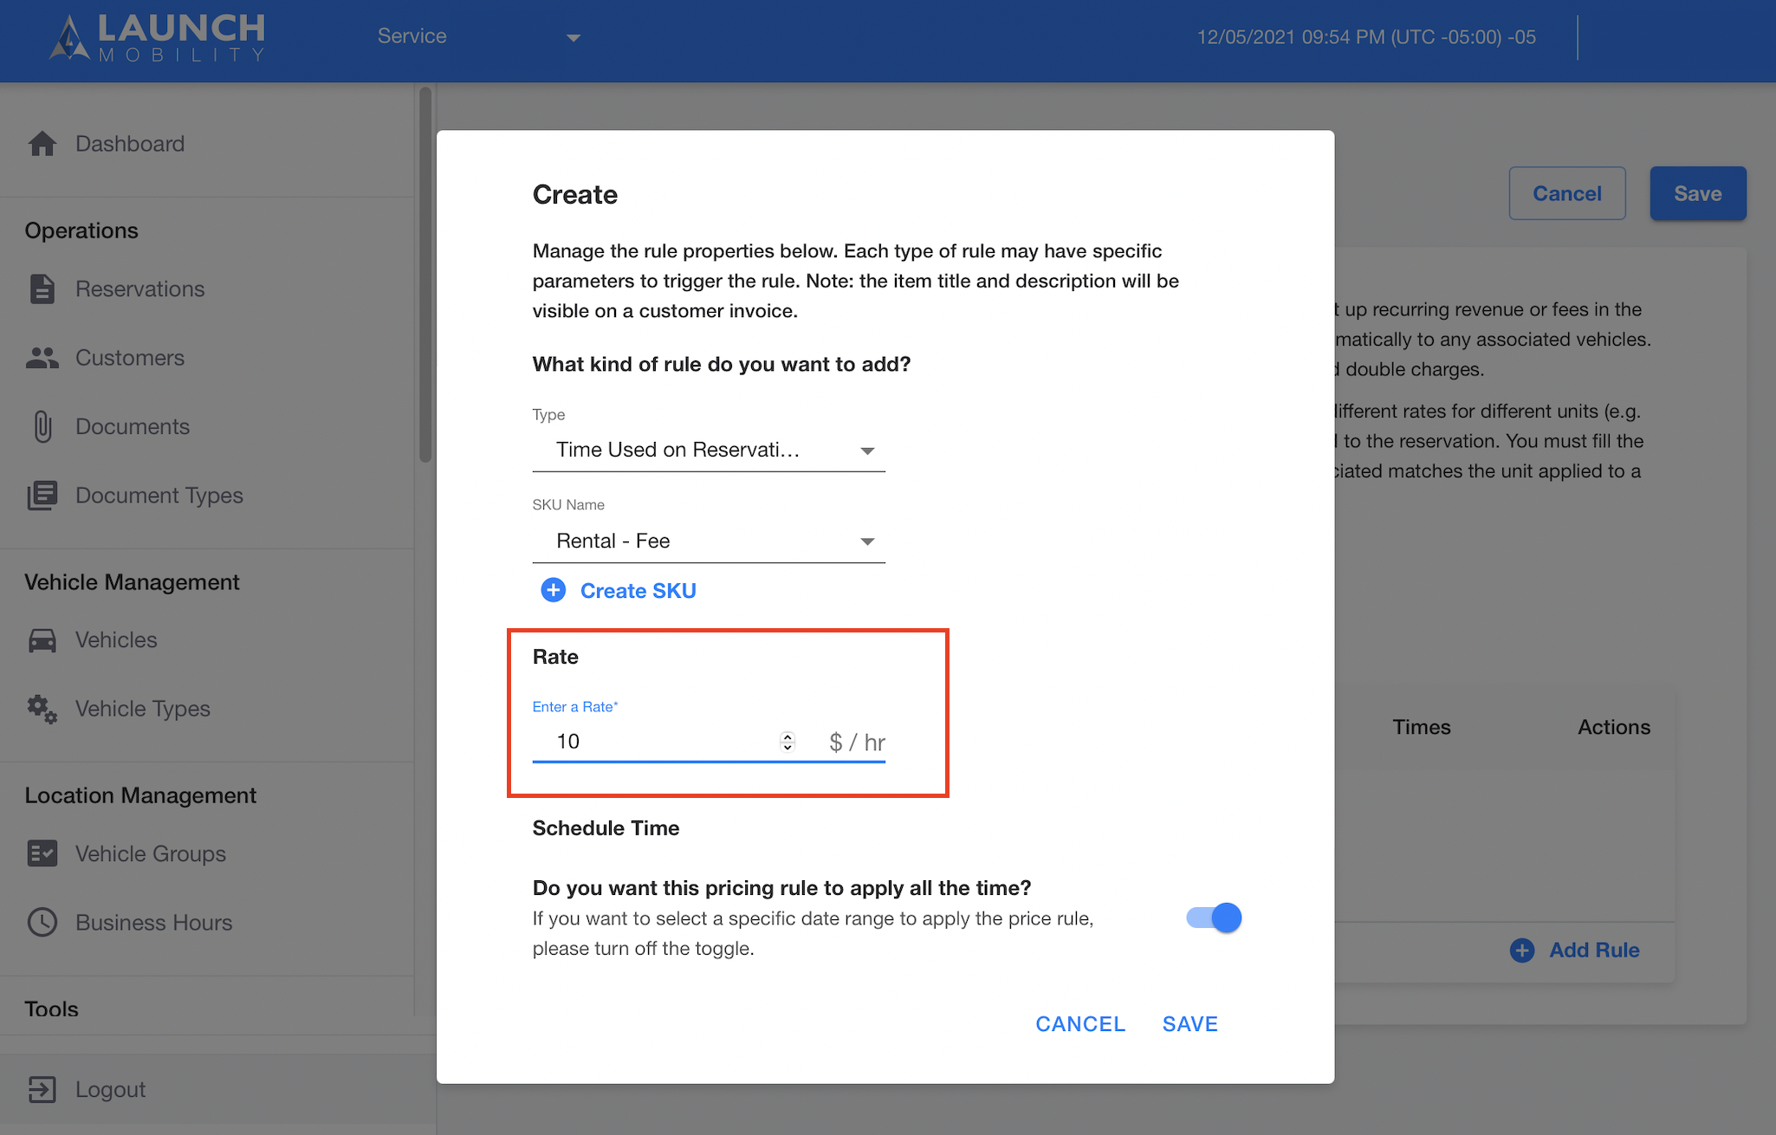The height and width of the screenshot is (1135, 1776).
Task: Click the Document Types icon
Action: click(42, 496)
